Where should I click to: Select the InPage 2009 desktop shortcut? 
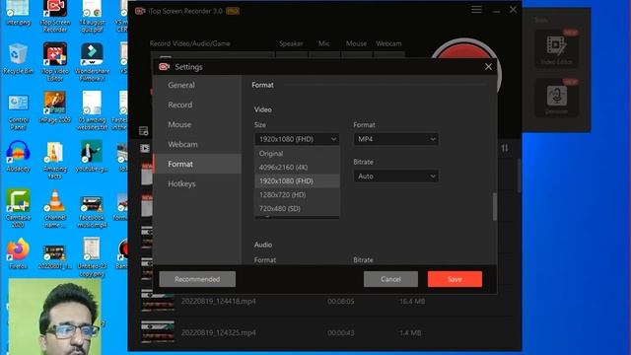click(x=55, y=107)
